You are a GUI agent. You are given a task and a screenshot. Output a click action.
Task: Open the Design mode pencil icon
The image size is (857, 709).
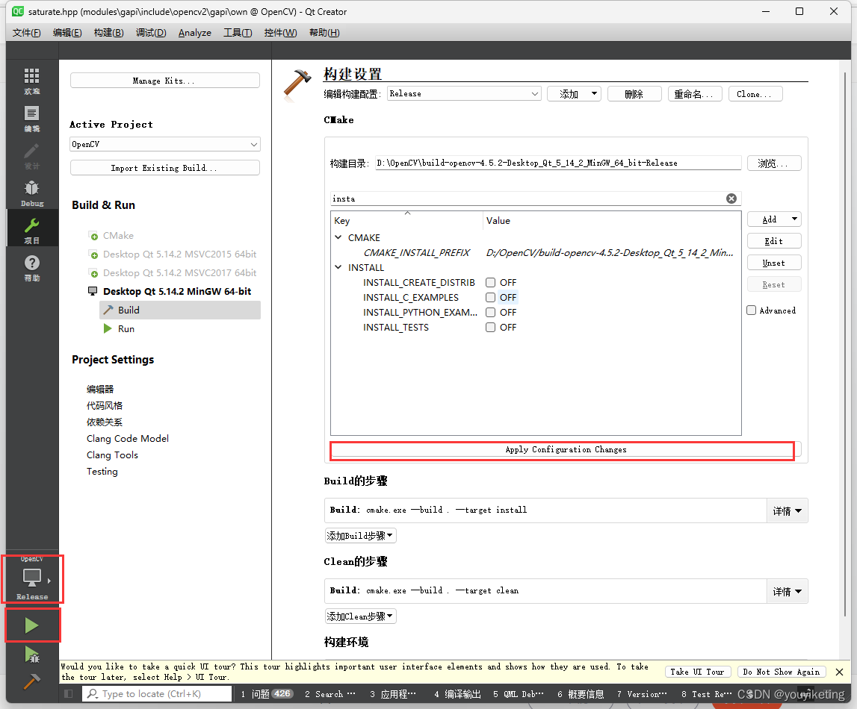[31, 155]
